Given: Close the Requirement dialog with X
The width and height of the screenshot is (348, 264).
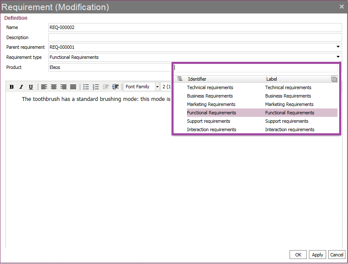Looking at the screenshot, I should click(342, 7).
